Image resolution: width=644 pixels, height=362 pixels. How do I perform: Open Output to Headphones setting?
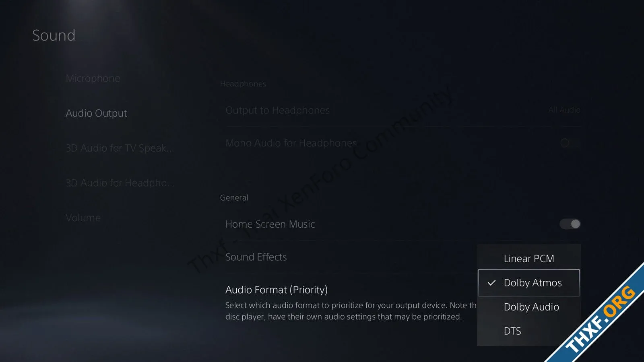click(402, 110)
